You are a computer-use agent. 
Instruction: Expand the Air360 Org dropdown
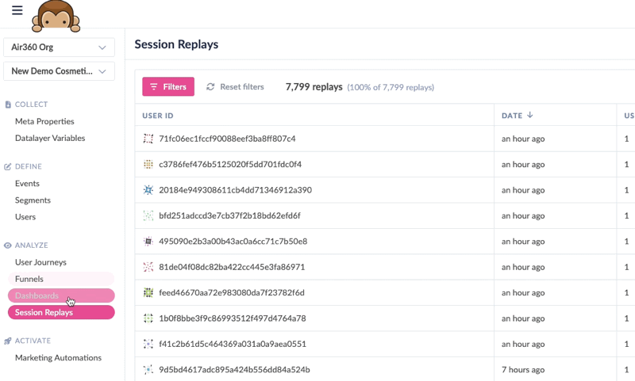click(59, 48)
